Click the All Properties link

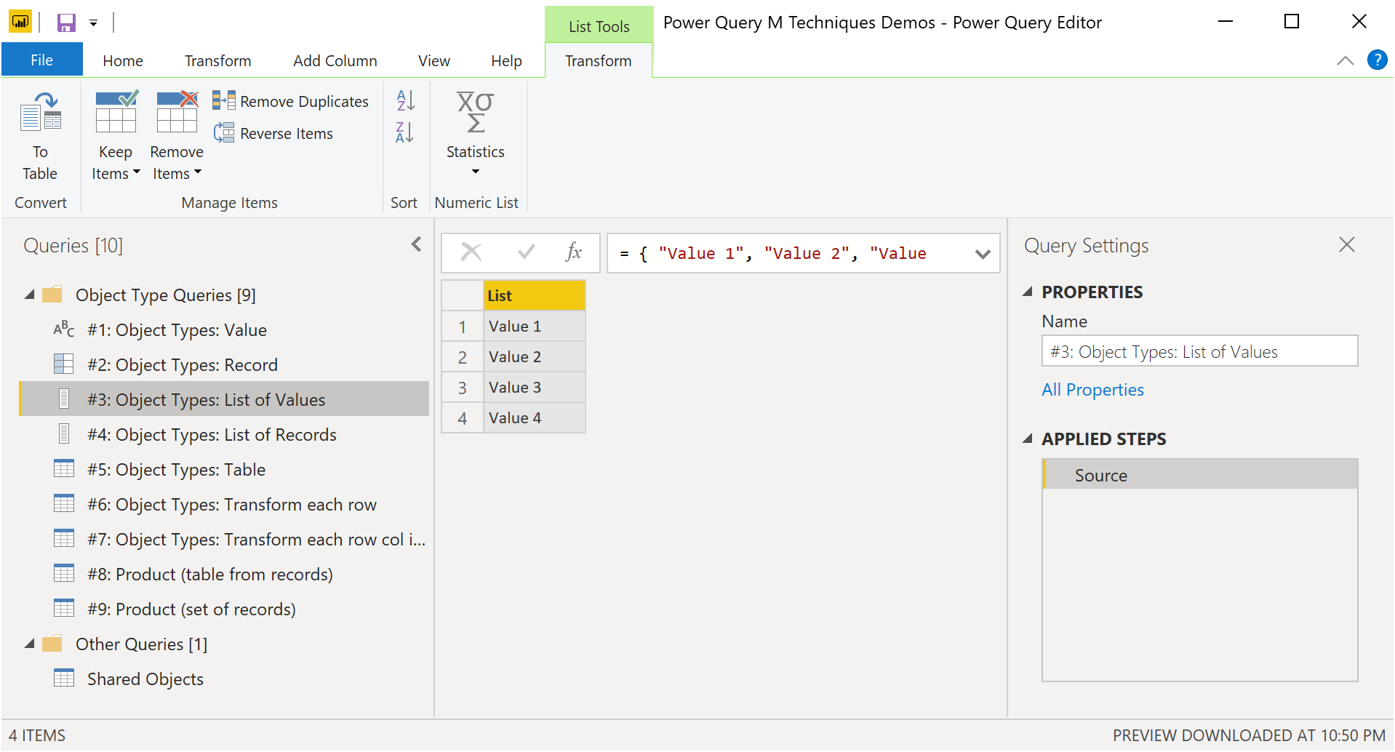[x=1092, y=390]
